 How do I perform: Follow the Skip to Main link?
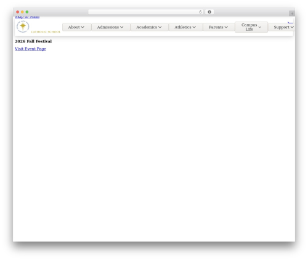click(x=27, y=17)
